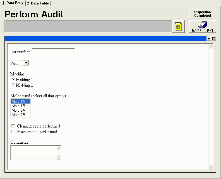221x179 pixels.
Task: Select the Molding 1 radio button
Action: pyautogui.click(x=13, y=80)
